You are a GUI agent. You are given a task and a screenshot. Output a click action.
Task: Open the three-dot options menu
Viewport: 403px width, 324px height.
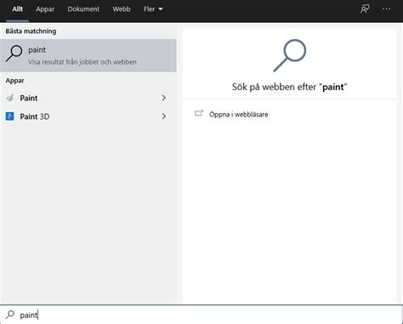coord(387,9)
